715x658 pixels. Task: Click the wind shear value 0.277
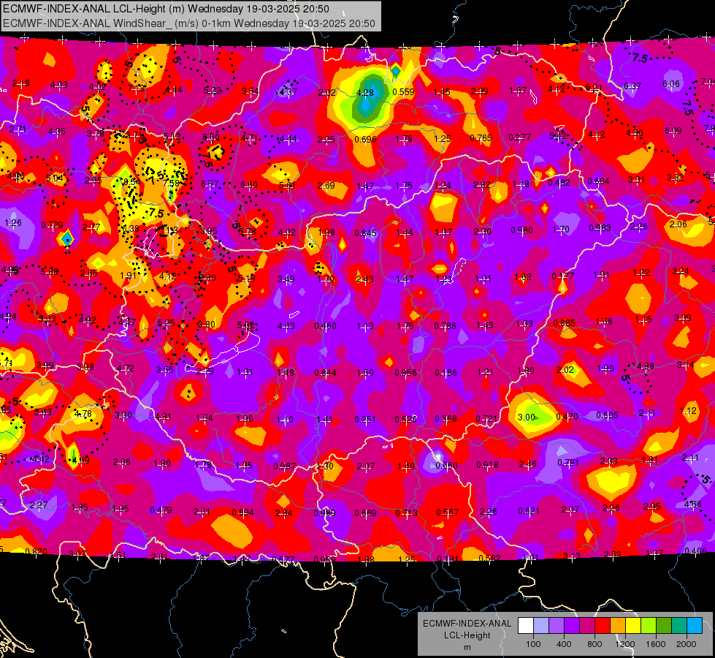click(x=520, y=137)
